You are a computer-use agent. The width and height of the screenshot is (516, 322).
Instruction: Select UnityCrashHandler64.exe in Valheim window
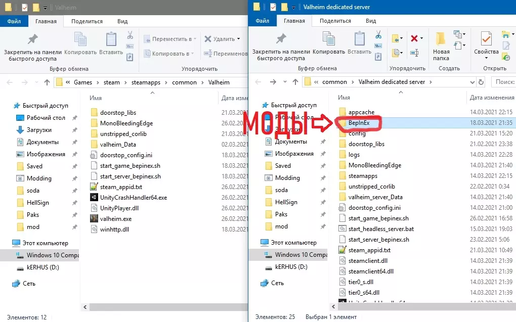[x=134, y=198]
